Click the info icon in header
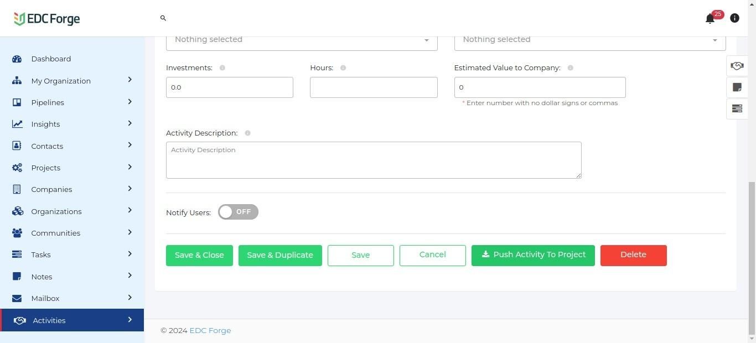756x343 pixels. point(734,18)
